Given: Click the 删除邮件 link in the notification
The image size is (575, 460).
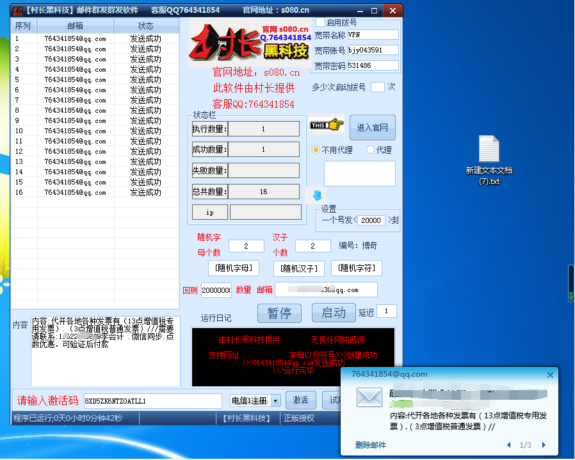Looking at the screenshot, I should (x=370, y=444).
